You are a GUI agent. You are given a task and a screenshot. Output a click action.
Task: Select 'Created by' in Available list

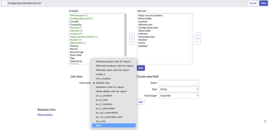point(76,25)
